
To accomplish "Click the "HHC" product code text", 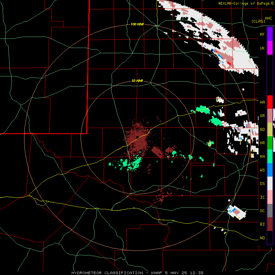I will (268, 18).
